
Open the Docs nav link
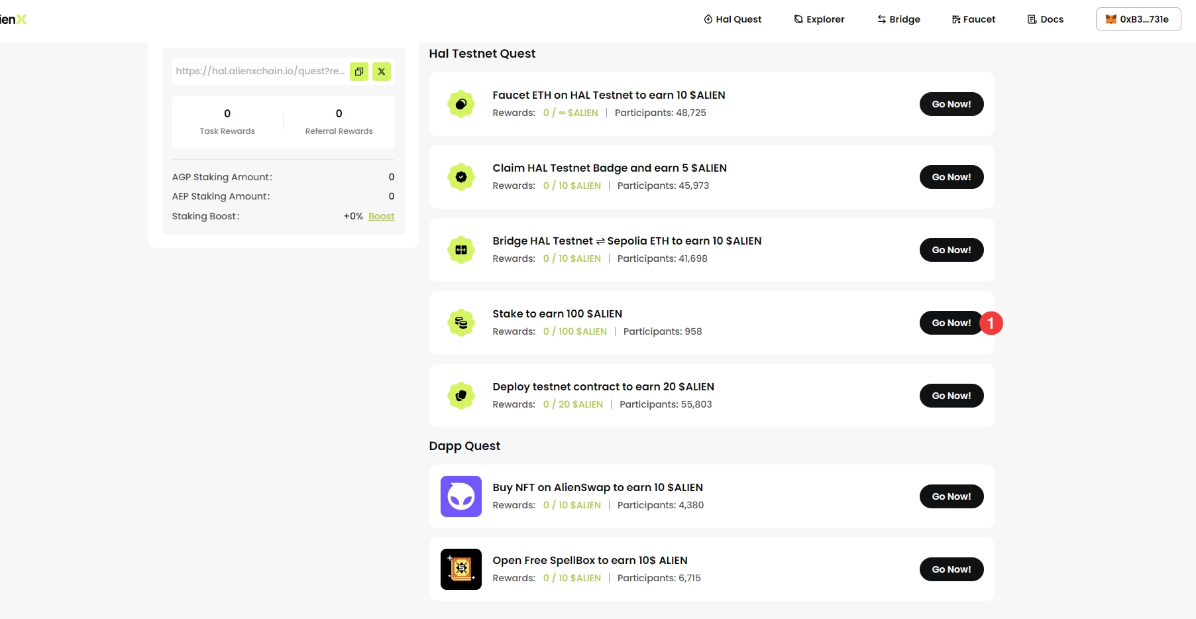pyautogui.click(x=1045, y=19)
